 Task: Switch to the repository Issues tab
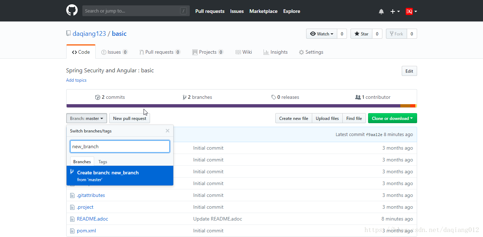point(115,52)
